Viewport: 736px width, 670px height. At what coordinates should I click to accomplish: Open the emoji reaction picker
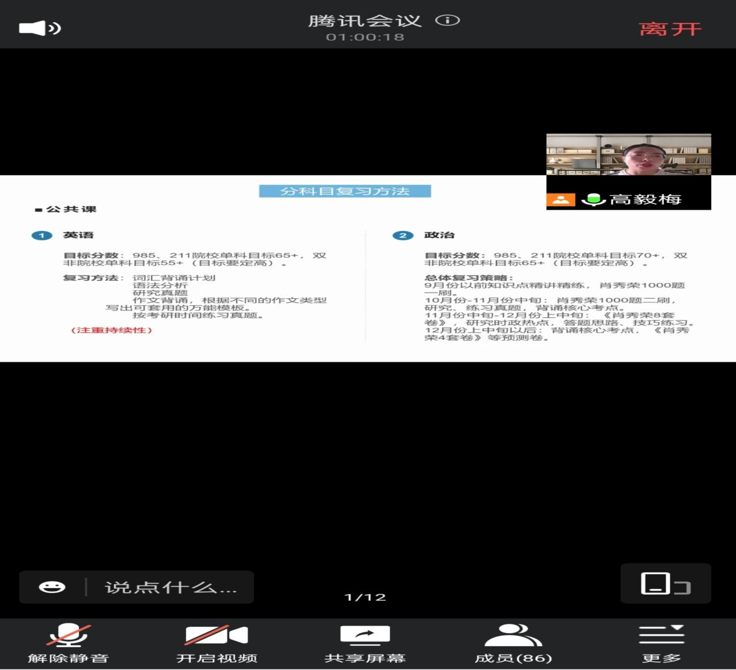tap(52, 587)
